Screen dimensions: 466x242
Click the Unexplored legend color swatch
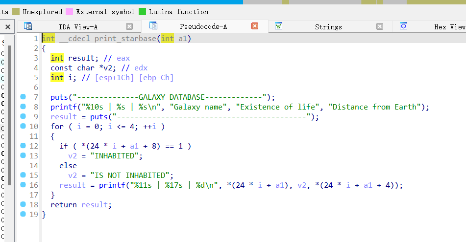point(16,12)
